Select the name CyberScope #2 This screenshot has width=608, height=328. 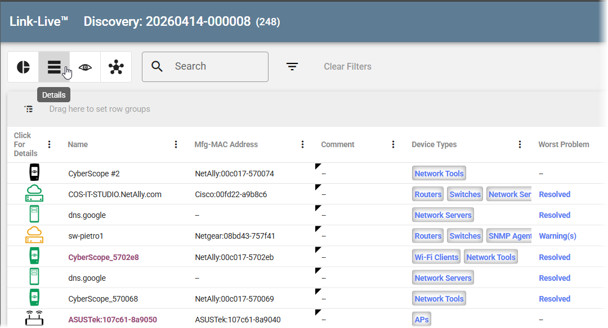tap(94, 174)
